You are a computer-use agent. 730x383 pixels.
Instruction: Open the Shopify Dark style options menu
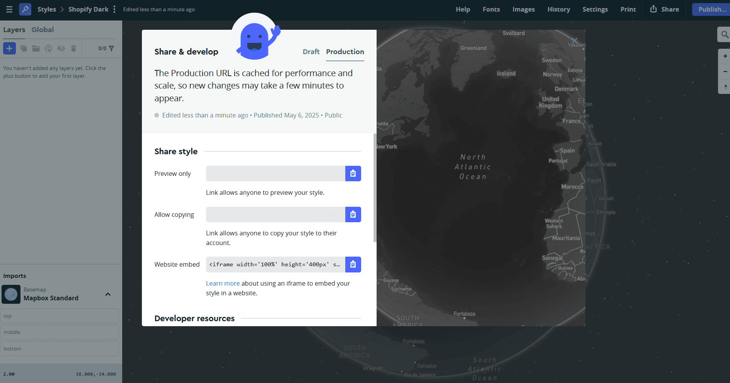point(114,9)
